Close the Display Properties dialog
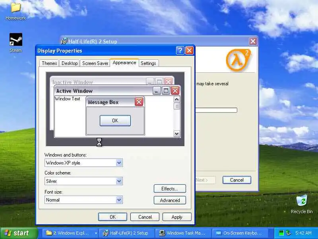318x239 pixels. [x=190, y=51]
